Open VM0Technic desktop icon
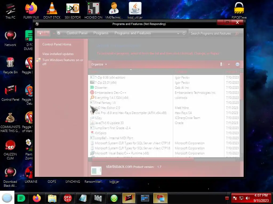 coord(114,11)
